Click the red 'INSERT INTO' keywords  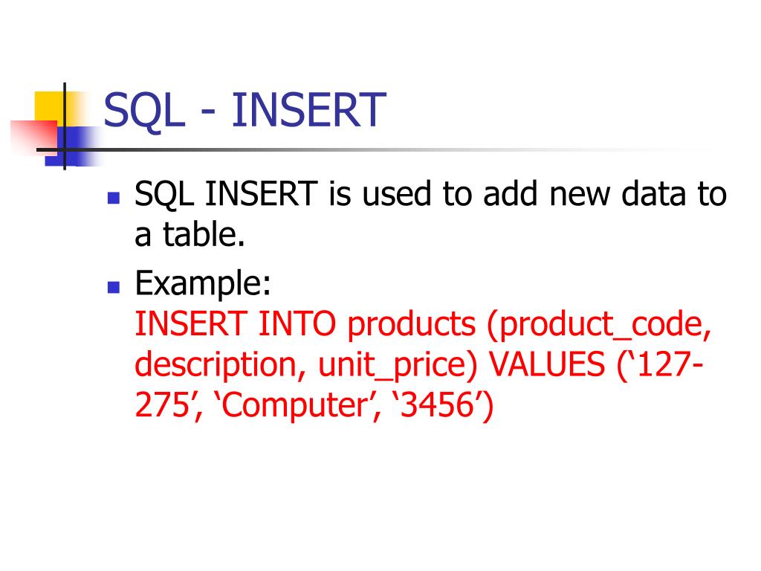click(236, 324)
